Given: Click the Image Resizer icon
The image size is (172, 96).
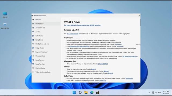Looking at the screenshot, I should tap(33, 48).
